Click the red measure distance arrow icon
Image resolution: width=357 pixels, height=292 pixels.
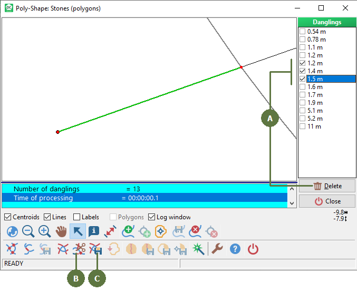(x=110, y=231)
